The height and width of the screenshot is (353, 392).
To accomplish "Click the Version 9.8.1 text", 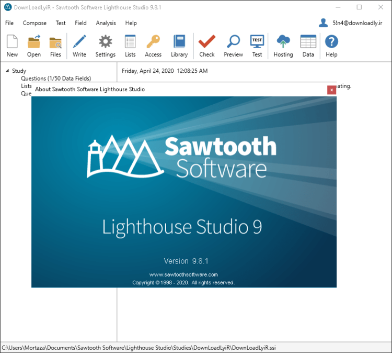I will tap(186, 261).
